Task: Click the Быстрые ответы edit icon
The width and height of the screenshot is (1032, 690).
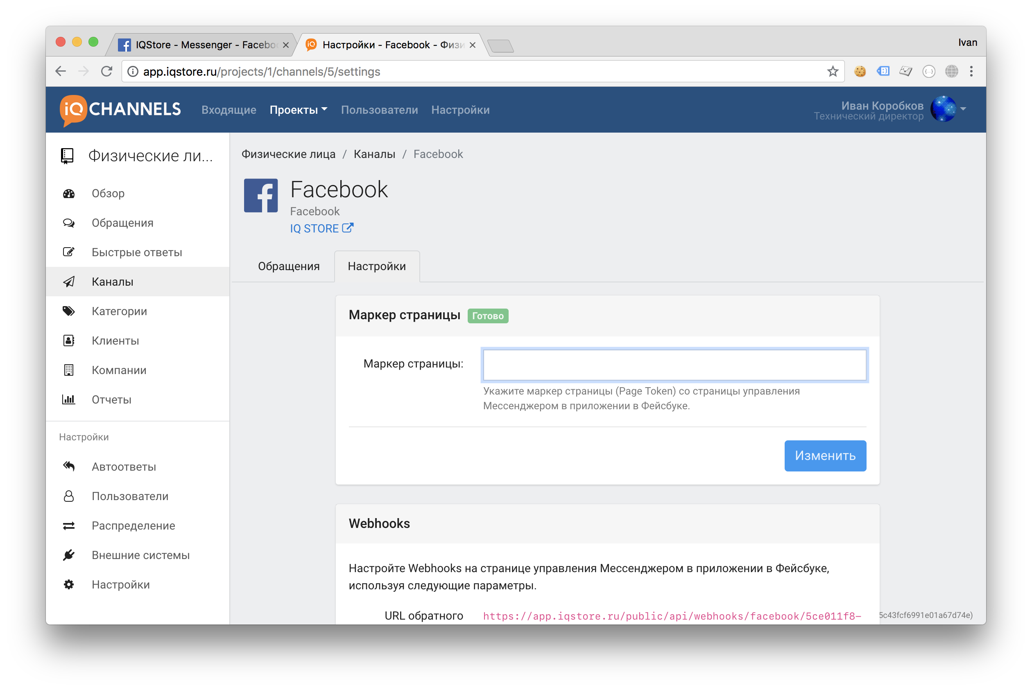Action: 69,252
